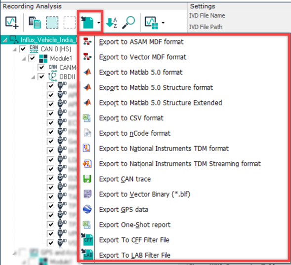Select Export to ASAM MDF format
The width and height of the screenshot is (291, 265).
click(x=141, y=42)
